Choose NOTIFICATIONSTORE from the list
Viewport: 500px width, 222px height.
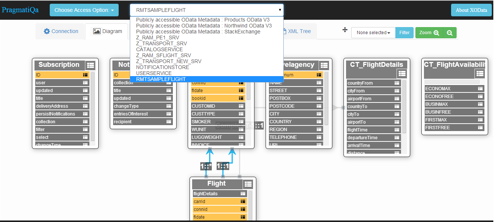tap(207, 67)
